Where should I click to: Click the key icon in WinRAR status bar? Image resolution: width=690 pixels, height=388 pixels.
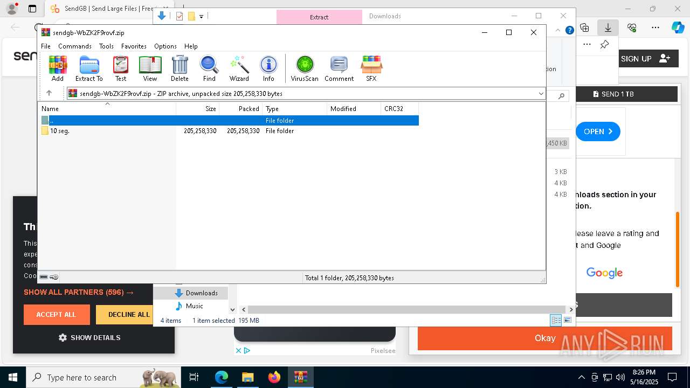[x=54, y=277]
